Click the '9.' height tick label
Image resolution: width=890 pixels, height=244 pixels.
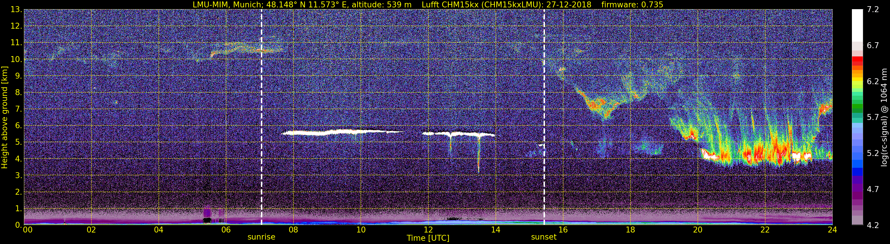[18, 76]
